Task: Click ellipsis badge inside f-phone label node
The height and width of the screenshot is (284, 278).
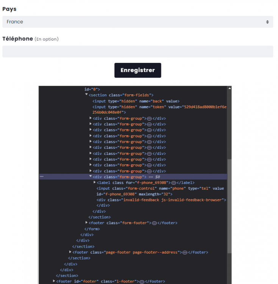Action: (x=173, y=183)
